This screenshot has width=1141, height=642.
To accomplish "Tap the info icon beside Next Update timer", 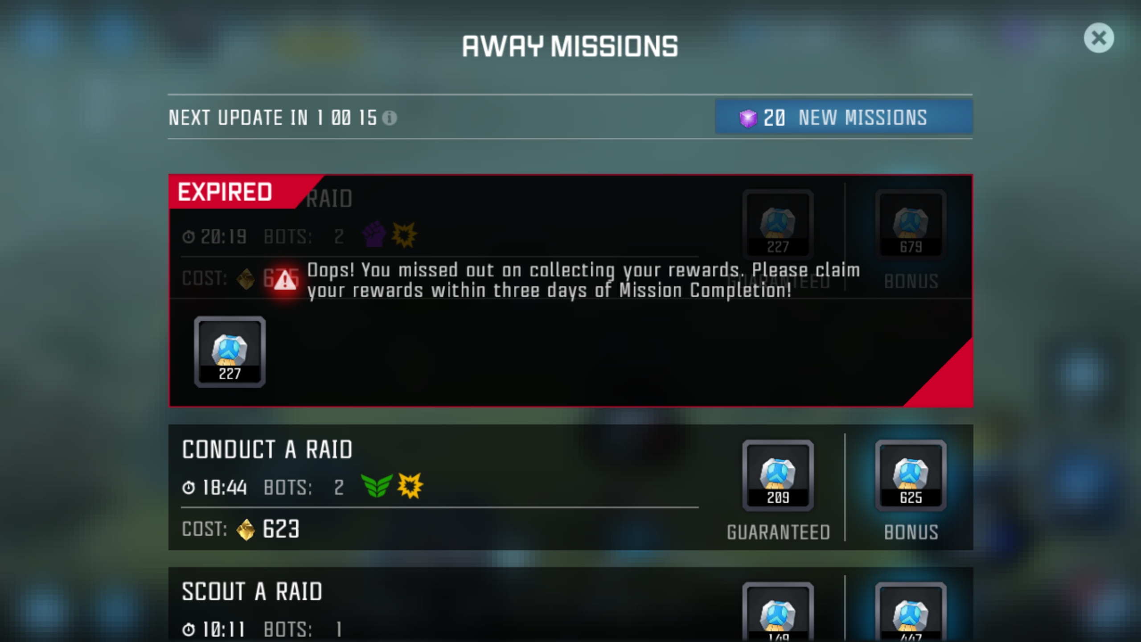I will tap(389, 118).
